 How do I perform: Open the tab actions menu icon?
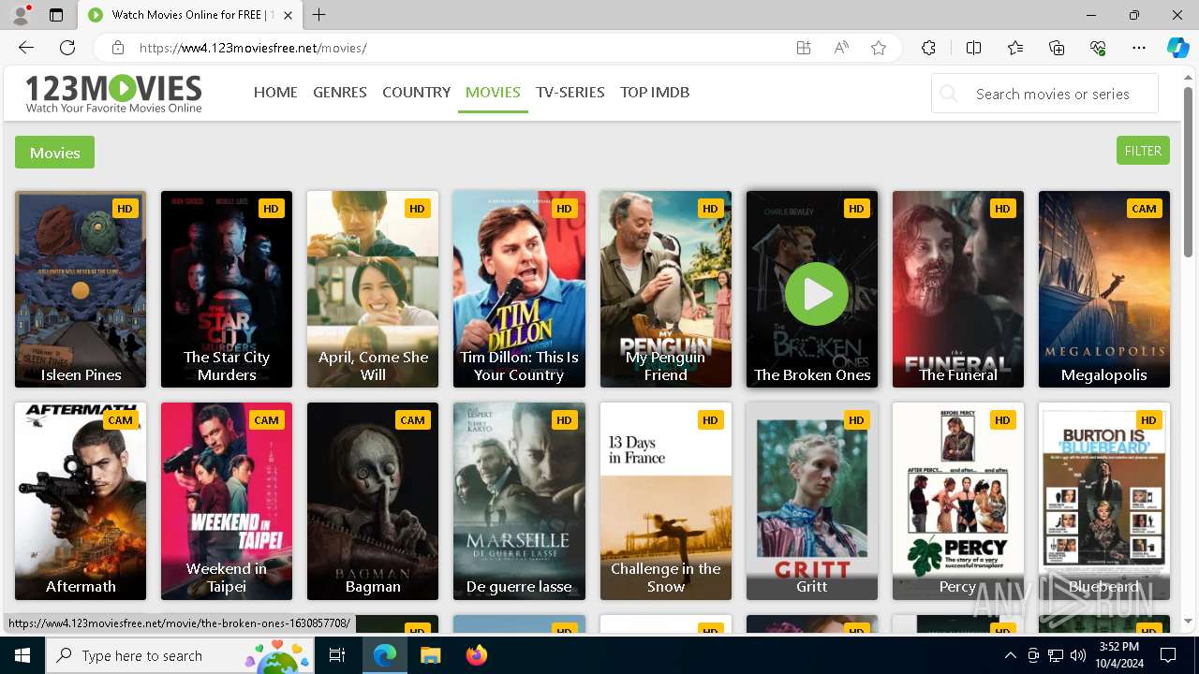pos(56,15)
